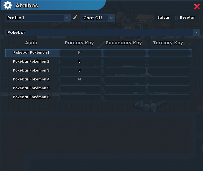Select Primary Key field for Pokébar Pokémon 2

[81, 62]
